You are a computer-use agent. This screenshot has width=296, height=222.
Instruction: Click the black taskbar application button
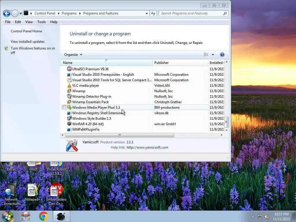pos(62,216)
